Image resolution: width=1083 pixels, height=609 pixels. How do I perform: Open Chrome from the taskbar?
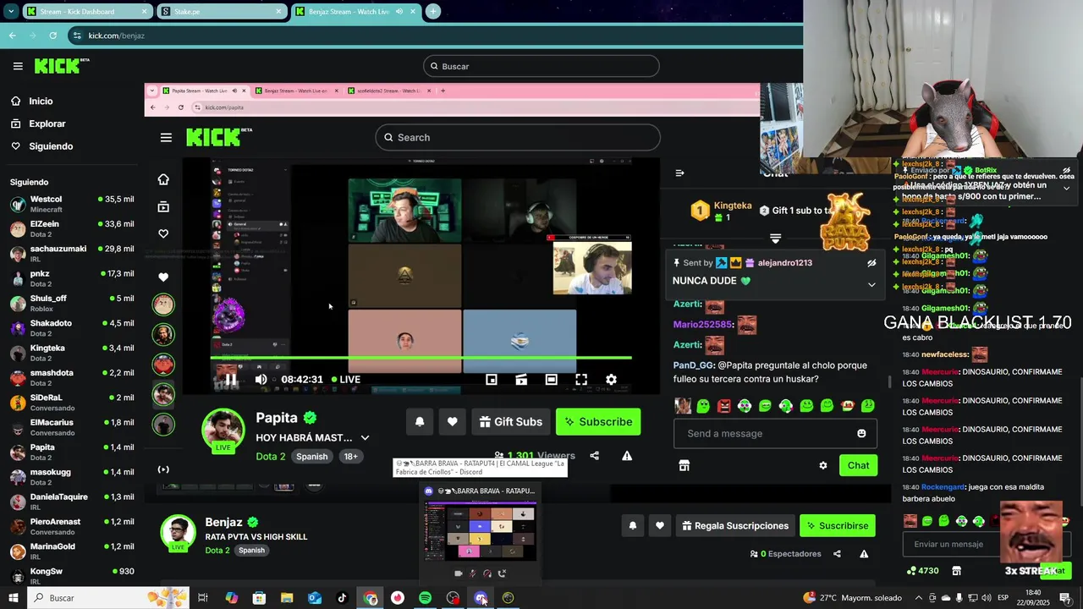[371, 598]
